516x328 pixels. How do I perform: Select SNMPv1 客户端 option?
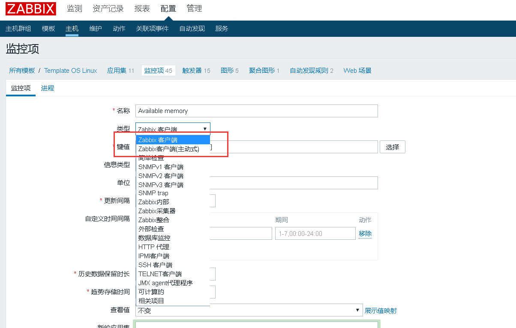[x=173, y=167]
